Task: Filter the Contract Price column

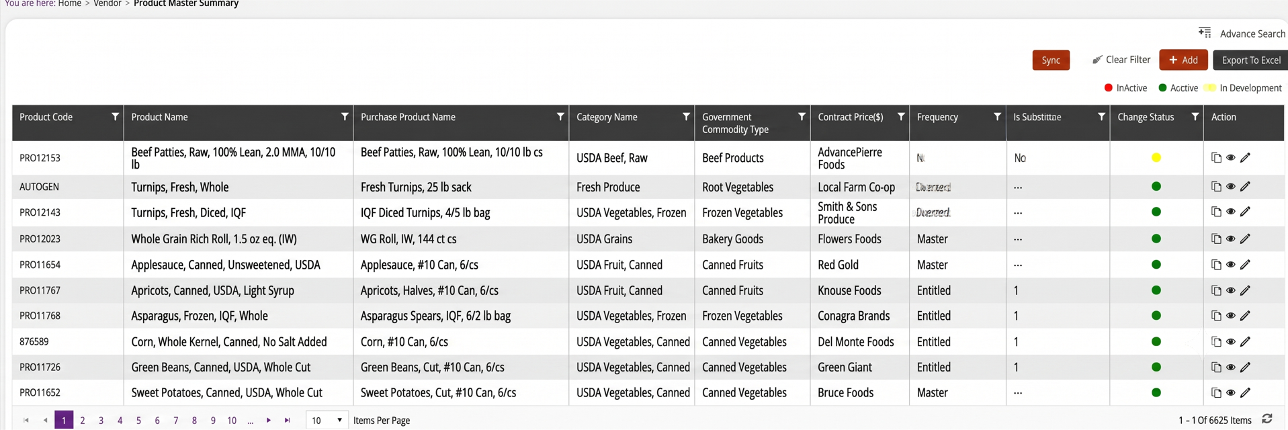Action: tap(901, 117)
